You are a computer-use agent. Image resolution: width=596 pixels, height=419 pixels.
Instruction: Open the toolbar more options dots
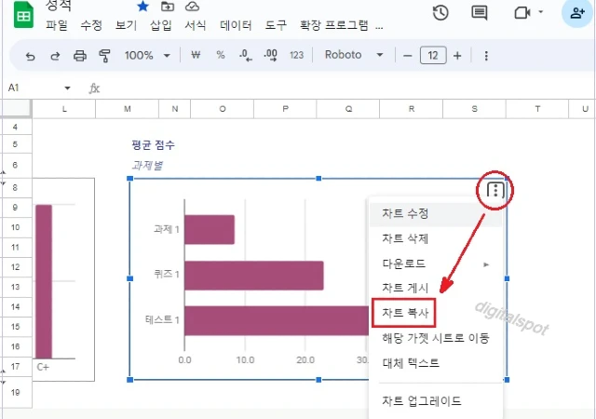point(486,56)
